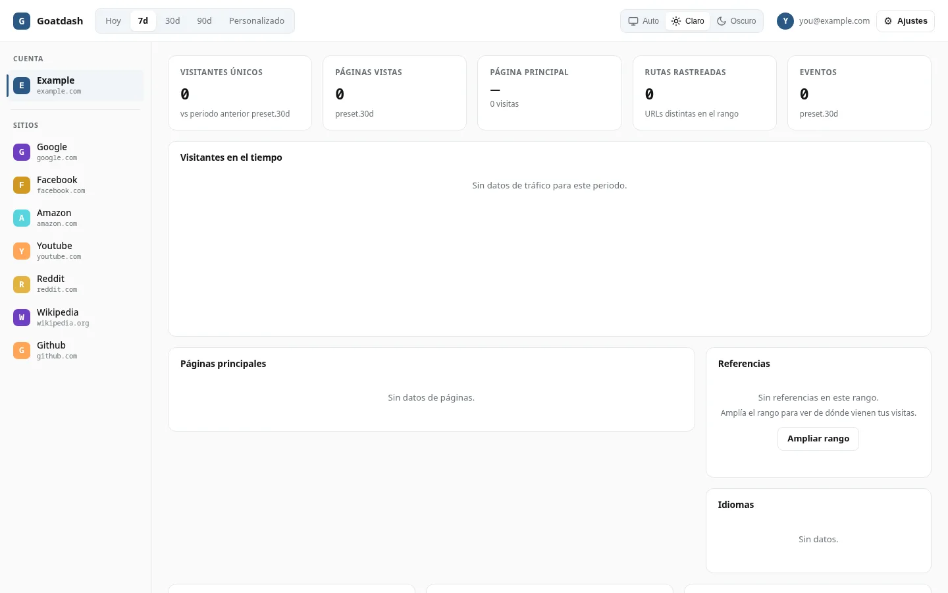948x593 pixels.
Task: Click '0 visitas' under Página principal
Action: (504, 104)
